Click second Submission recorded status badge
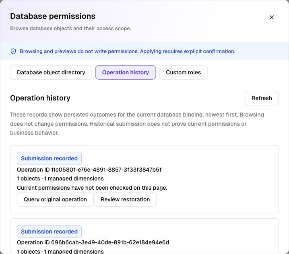The width and height of the screenshot is (289, 254). (49, 231)
